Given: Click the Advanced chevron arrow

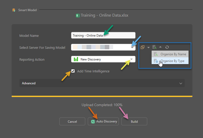Looking at the screenshot, I should click(181, 83).
